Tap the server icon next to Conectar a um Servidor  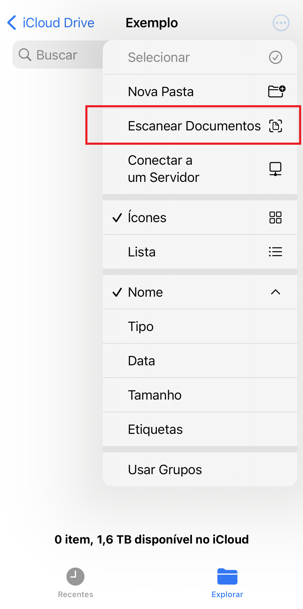[x=276, y=169]
